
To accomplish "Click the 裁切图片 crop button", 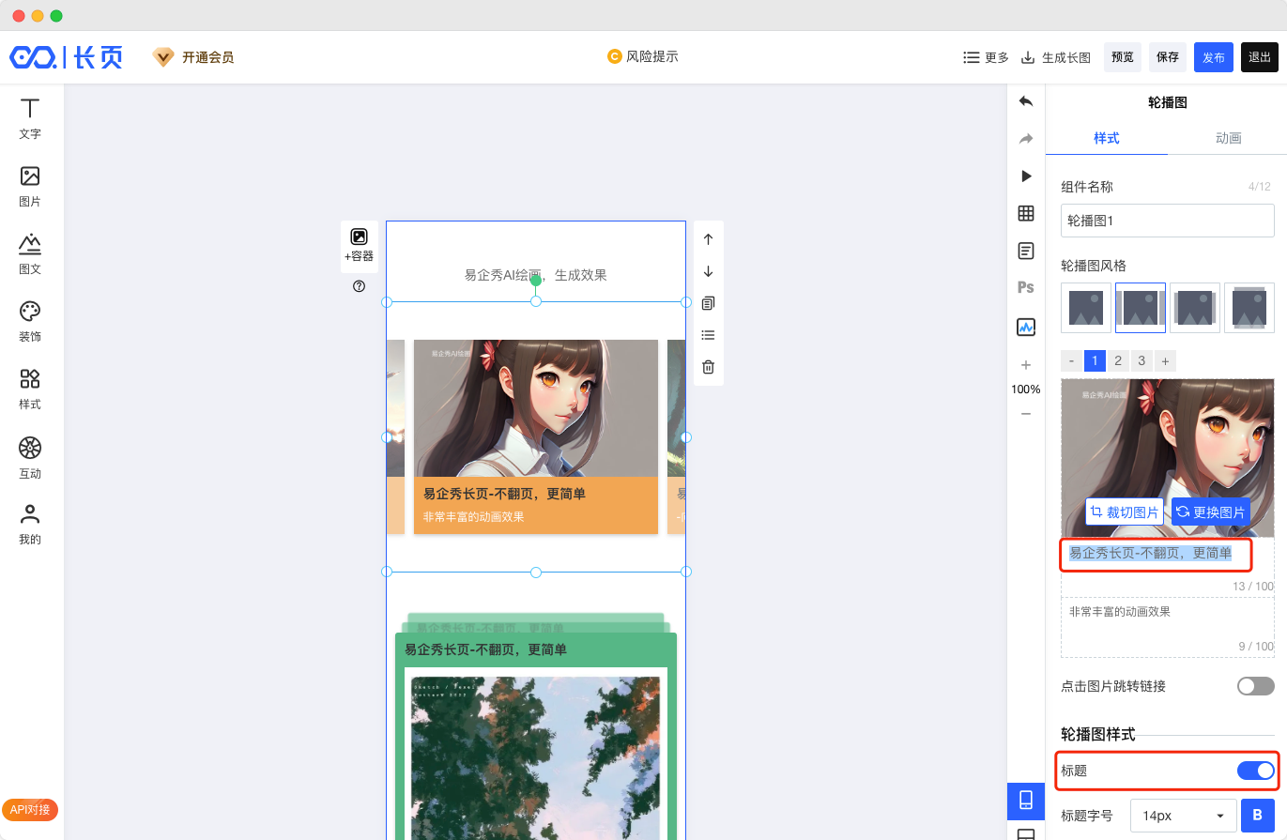I will [x=1125, y=512].
